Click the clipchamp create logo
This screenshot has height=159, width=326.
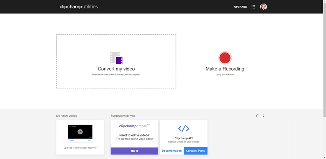[x=134, y=126]
